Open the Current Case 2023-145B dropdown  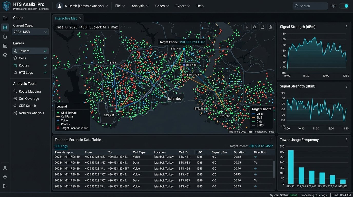pos(30,32)
